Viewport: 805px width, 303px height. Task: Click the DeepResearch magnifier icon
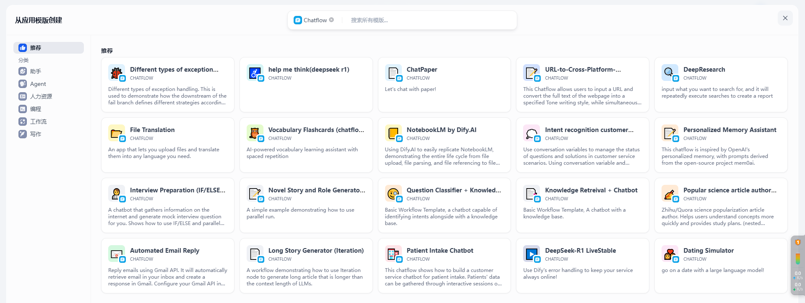670,73
